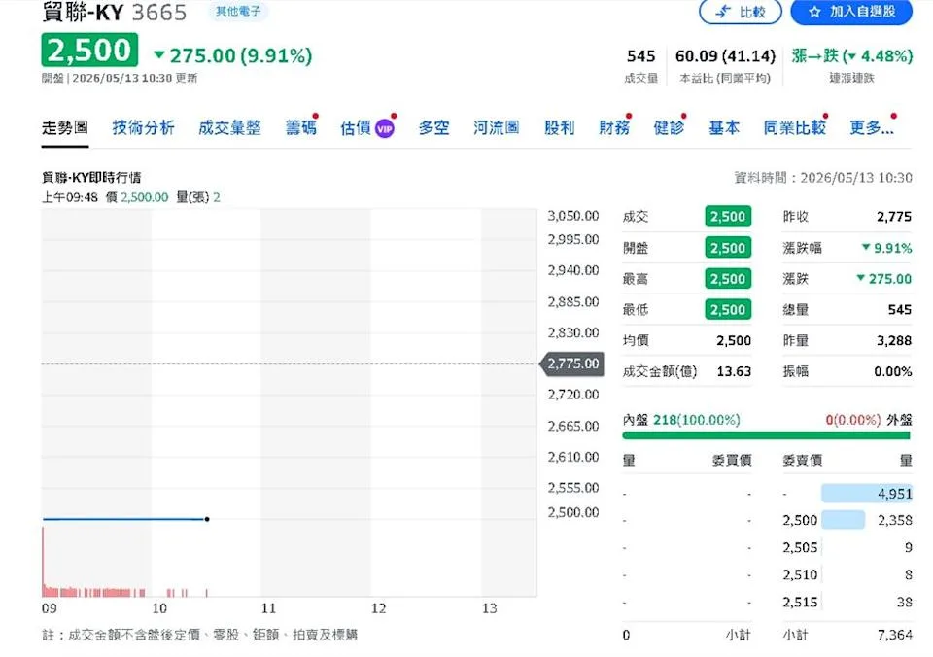Viewport: 933px width, 657px height.
Task: Expand the 更多... menu
Action: pos(871,127)
